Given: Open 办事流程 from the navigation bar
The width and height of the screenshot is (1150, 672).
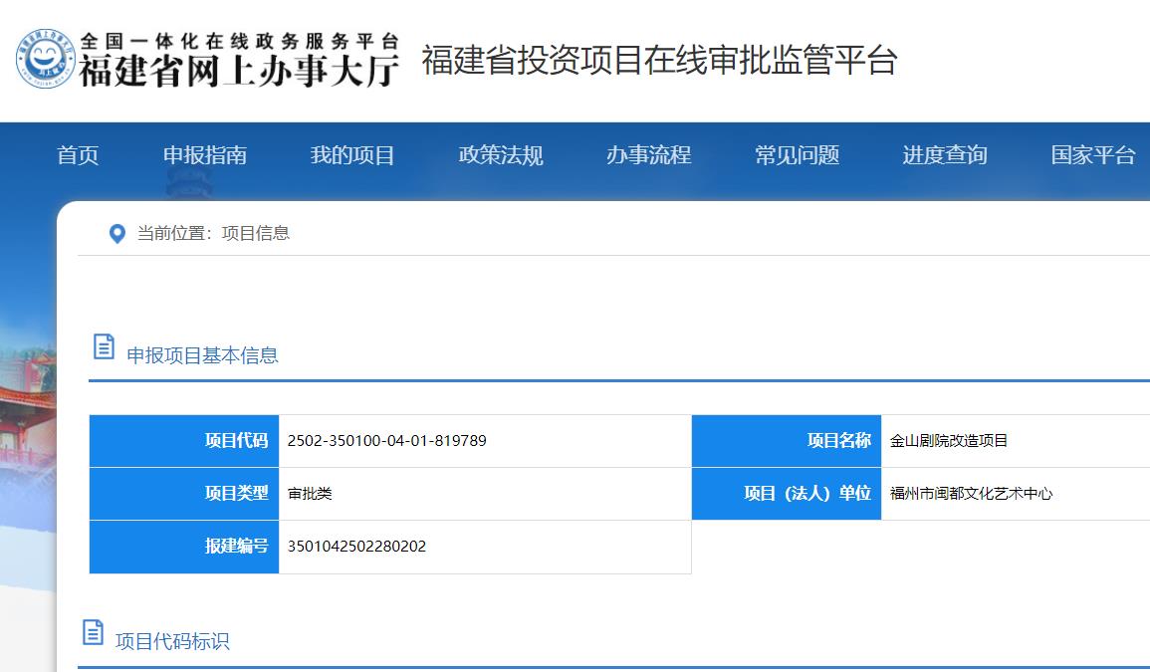Looking at the screenshot, I should 649,155.
